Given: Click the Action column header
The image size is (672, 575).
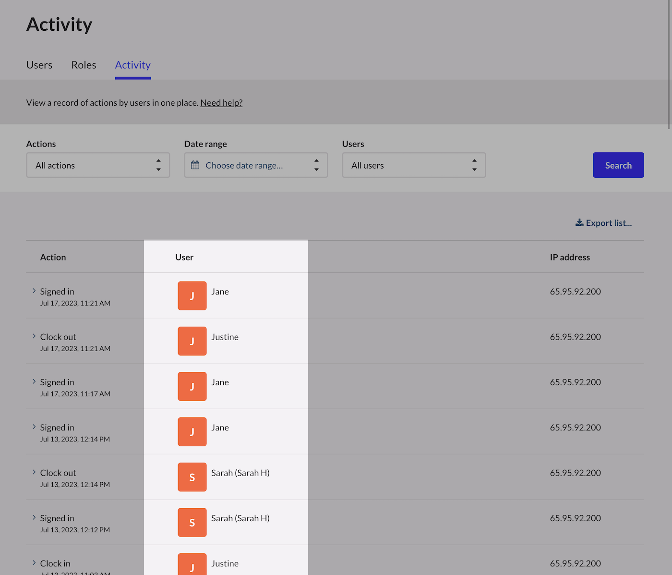Looking at the screenshot, I should tap(53, 257).
